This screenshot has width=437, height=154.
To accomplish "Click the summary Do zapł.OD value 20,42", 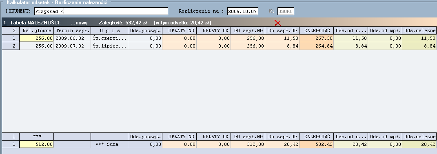I will 282,144.
